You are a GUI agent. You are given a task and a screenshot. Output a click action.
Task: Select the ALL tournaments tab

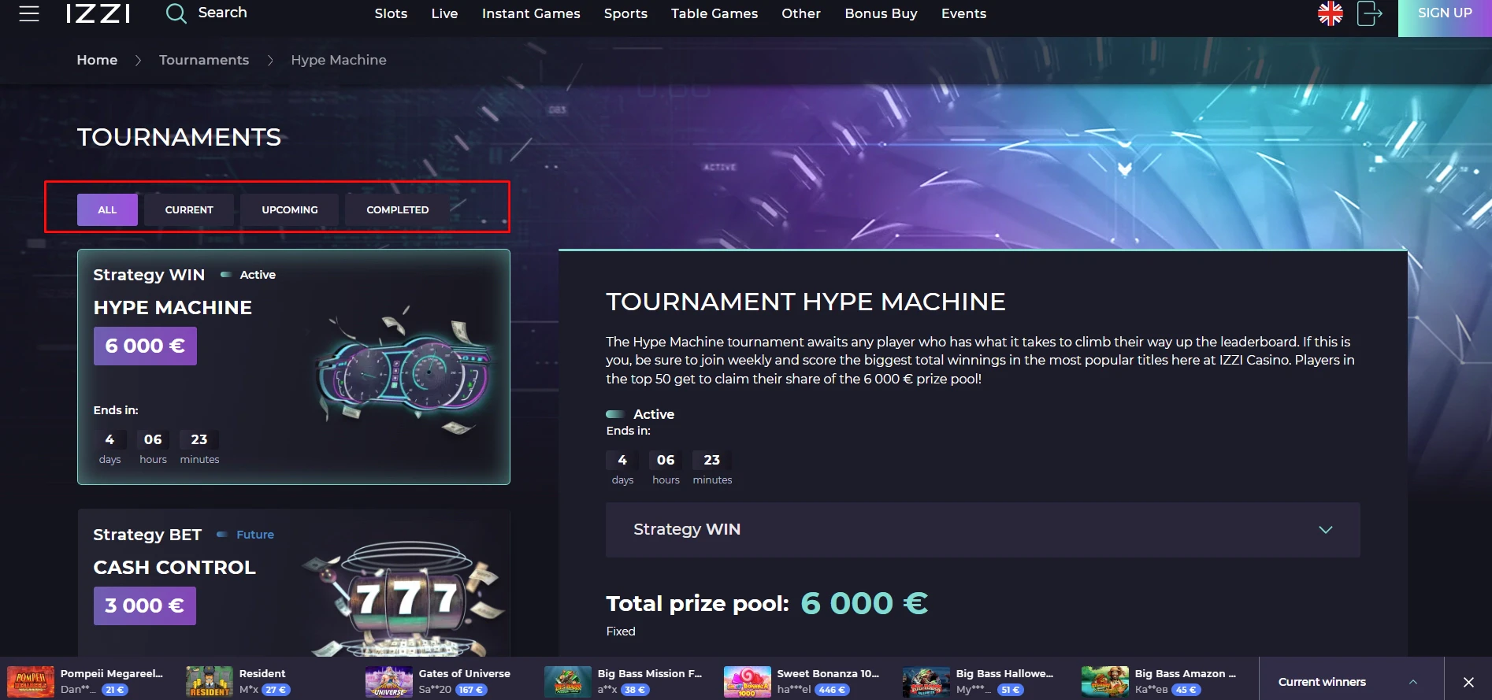point(107,210)
